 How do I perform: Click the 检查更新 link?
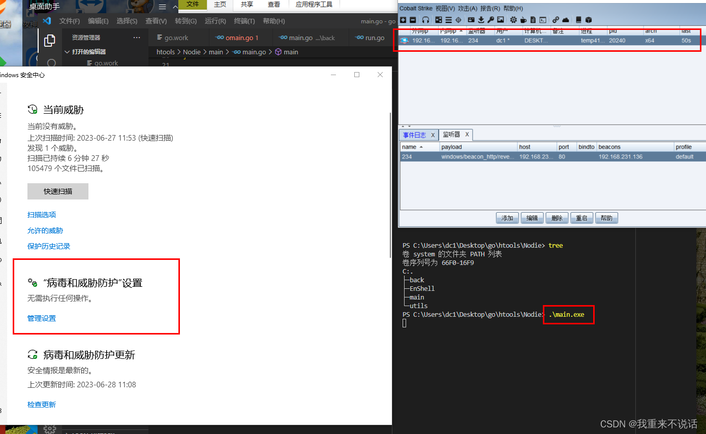[42, 405]
